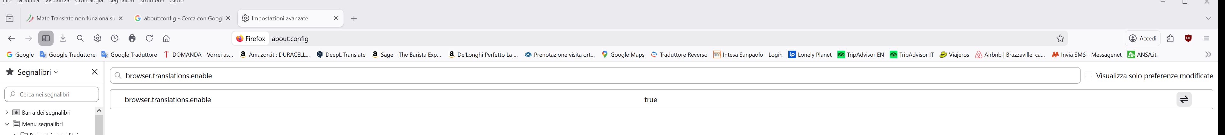Toggle browser.translations.enable preference value
The height and width of the screenshot is (135, 1225).
pyautogui.click(x=1184, y=99)
